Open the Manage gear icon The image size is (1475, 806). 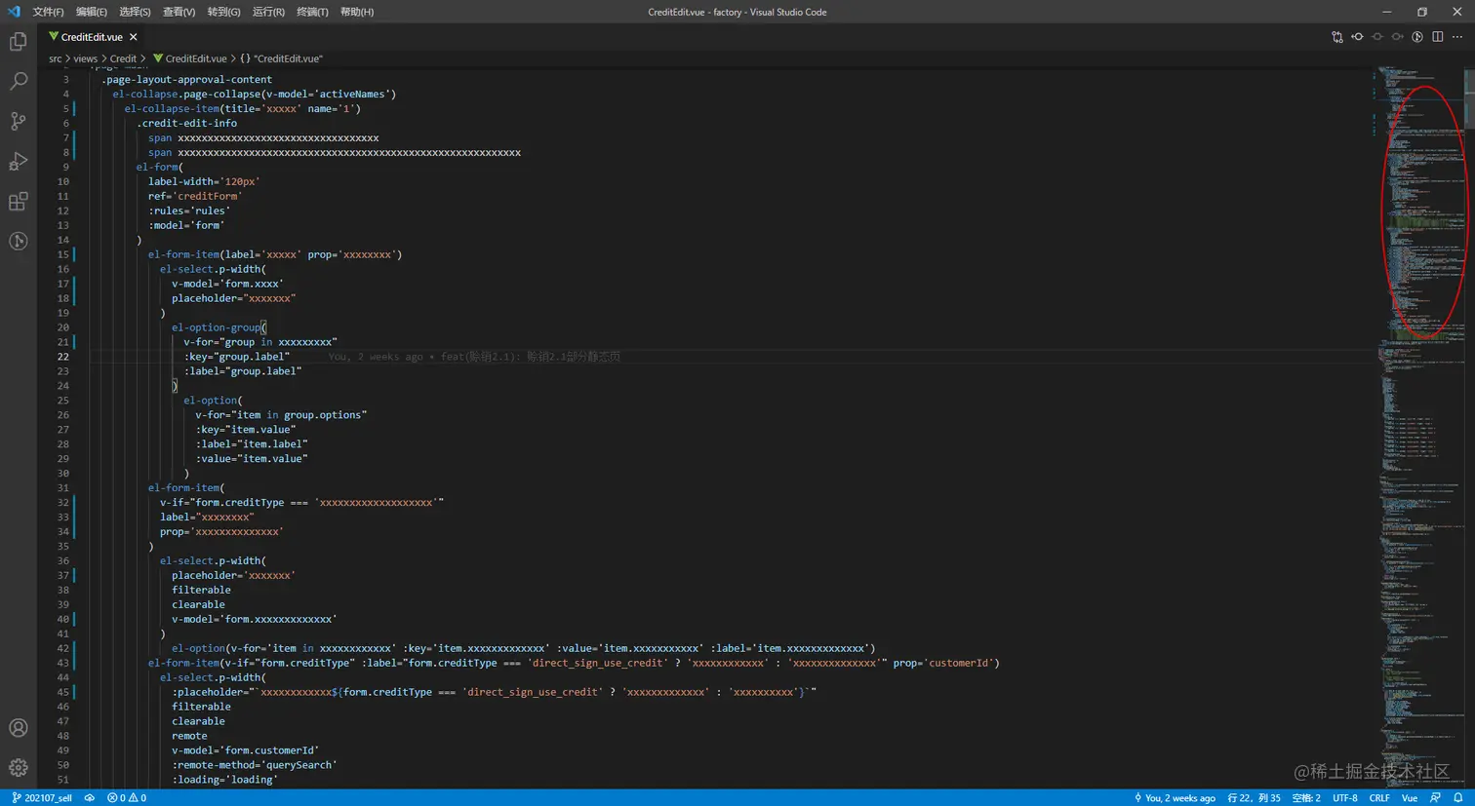[x=18, y=768]
